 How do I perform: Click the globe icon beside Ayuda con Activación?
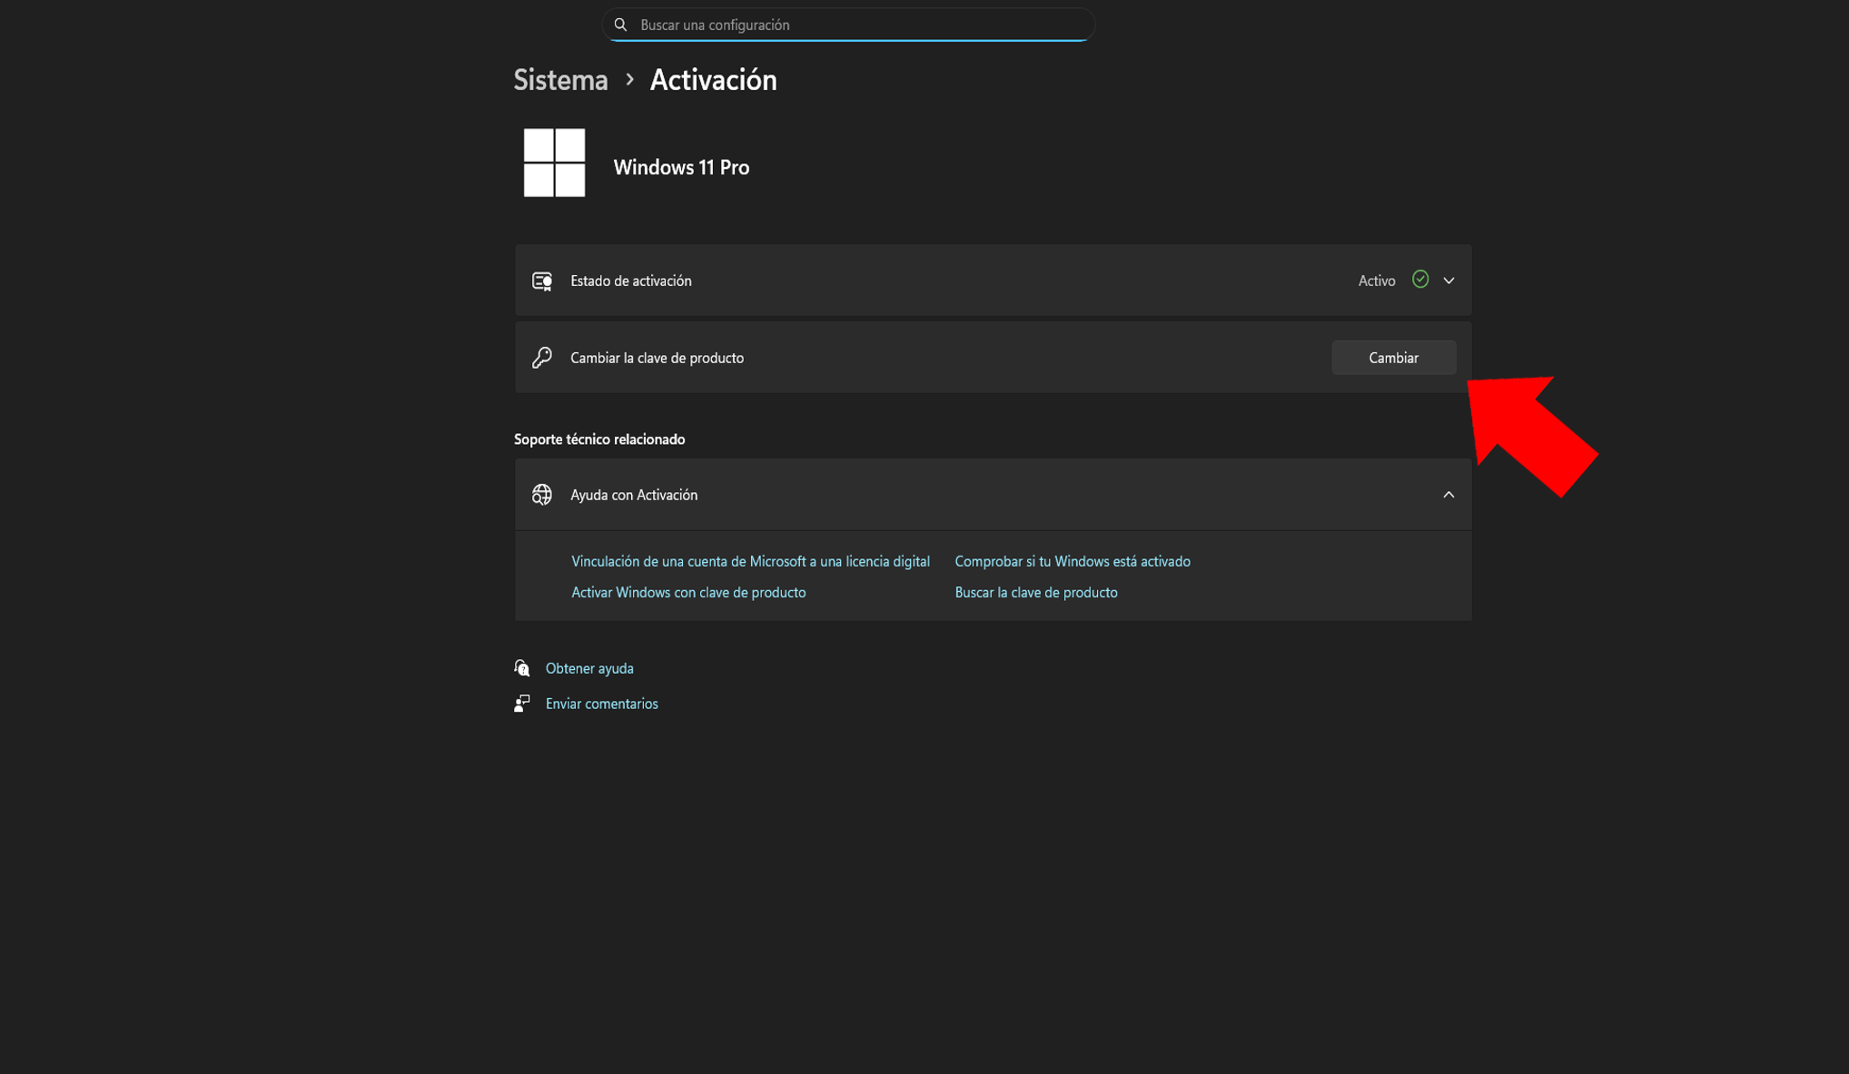coord(542,495)
